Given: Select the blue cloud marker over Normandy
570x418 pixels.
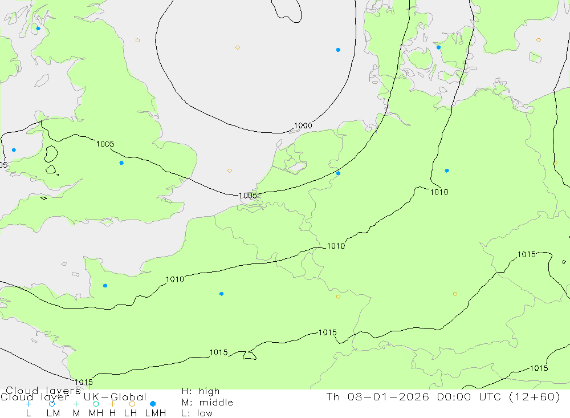Looking at the screenshot, I should point(105,286).
